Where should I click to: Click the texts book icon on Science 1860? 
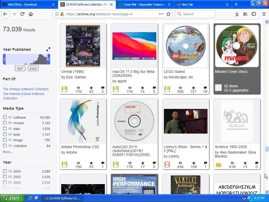click(218, 165)
